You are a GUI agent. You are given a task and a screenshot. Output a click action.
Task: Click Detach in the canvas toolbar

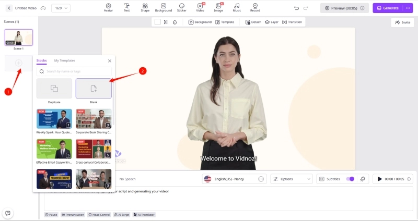click(253, 22)
